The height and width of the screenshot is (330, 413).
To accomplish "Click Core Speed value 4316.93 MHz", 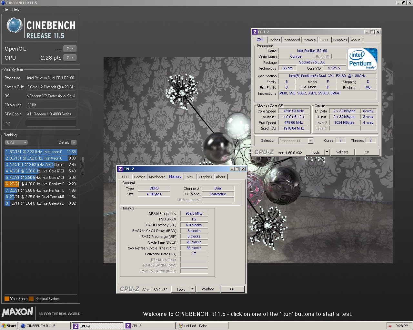I will click(x=294, y=111).
